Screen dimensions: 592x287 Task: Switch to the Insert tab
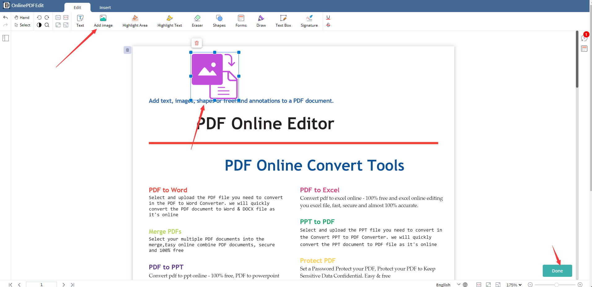pos(105,7)
